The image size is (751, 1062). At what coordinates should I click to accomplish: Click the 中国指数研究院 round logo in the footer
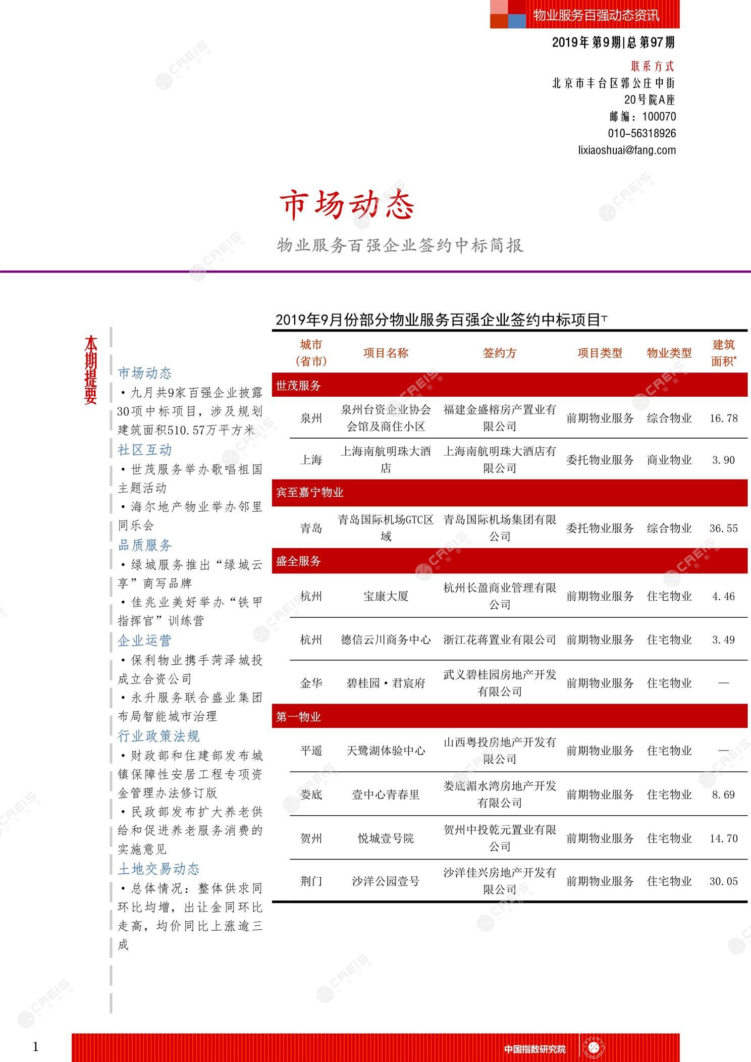[x=595, y=1048]
